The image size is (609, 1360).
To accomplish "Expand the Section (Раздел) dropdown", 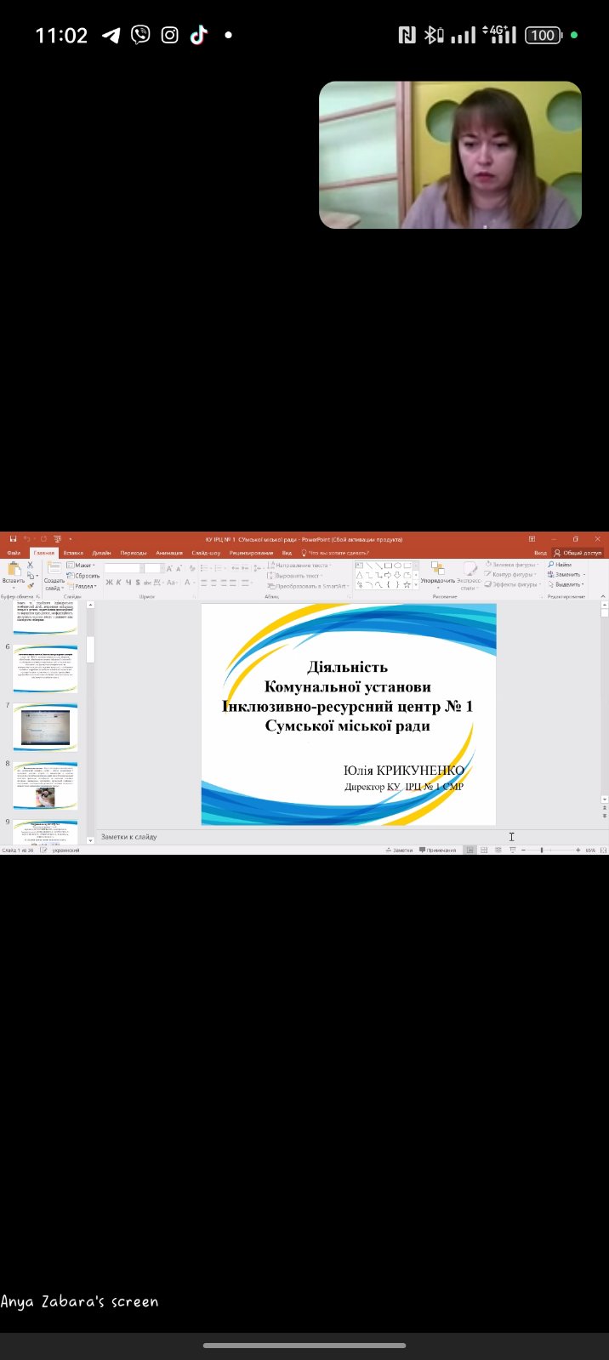I will [83, 586].
